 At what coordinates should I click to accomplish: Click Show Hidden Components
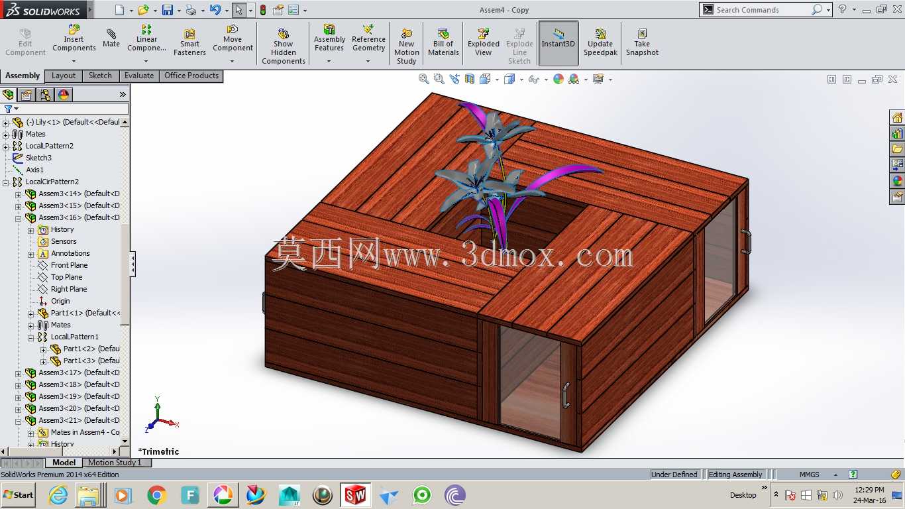point(284,47)
